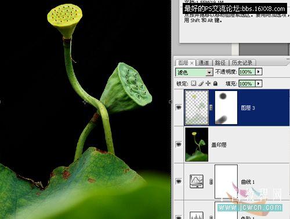Switch to the 历史记录 tab

coord(242,63)
